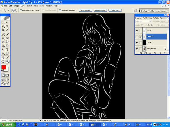170x127 pixels.
Task: Click the swap foreground/background colors arrow
Action: pyautogui.click(x=7, y=65)
